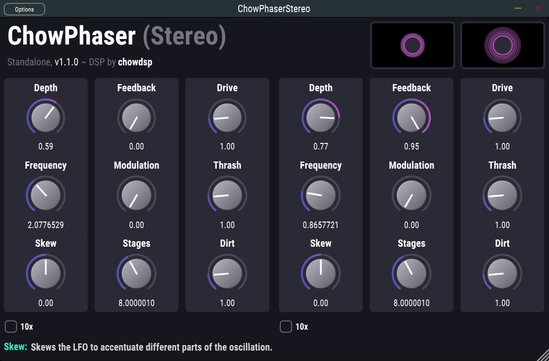
Task: Open the Options menu
Action: point(24,9)
